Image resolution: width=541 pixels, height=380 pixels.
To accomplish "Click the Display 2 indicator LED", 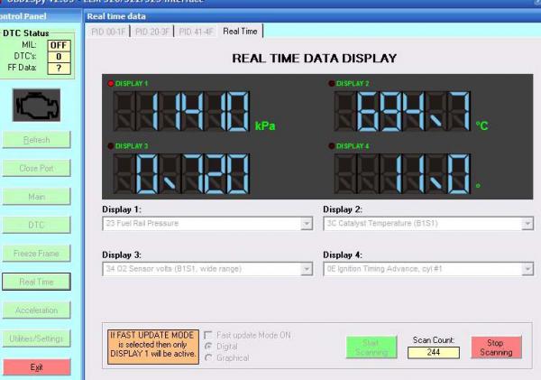I will pos(331,84).
